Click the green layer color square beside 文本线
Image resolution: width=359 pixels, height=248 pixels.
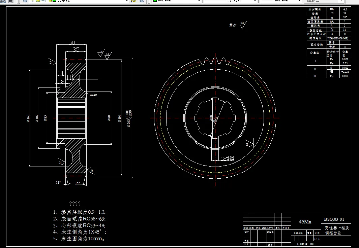[x=54, y=1]
